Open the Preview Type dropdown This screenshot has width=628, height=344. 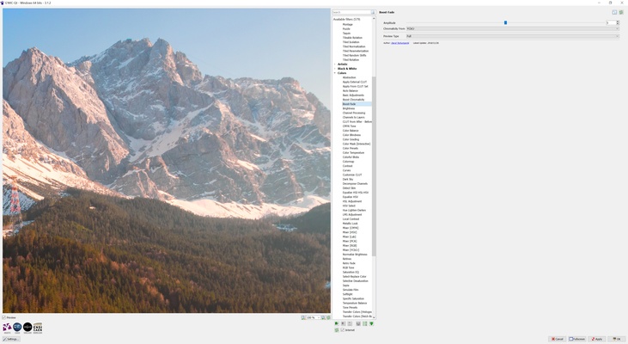[x=513, y=36]
